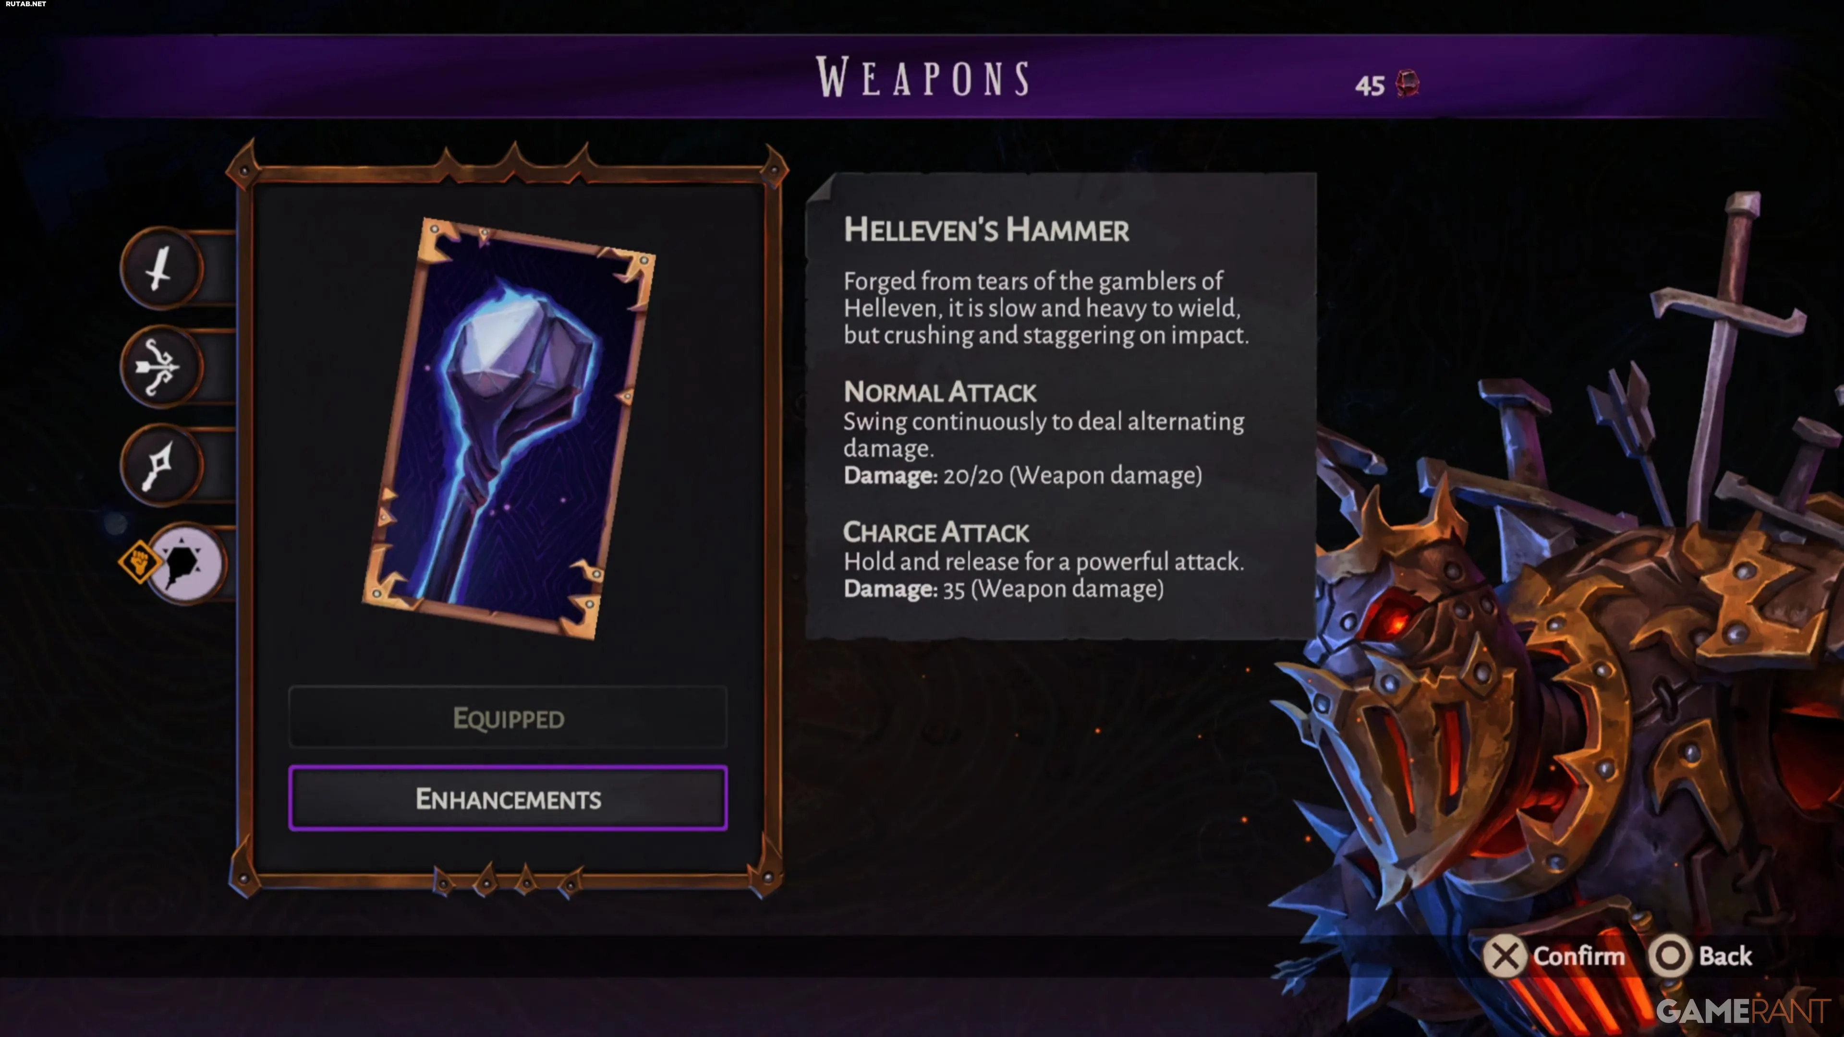Screen dimensions: 1844x1037
Task: Select the bow weapon category icon
Action: (x=161, y=367)
